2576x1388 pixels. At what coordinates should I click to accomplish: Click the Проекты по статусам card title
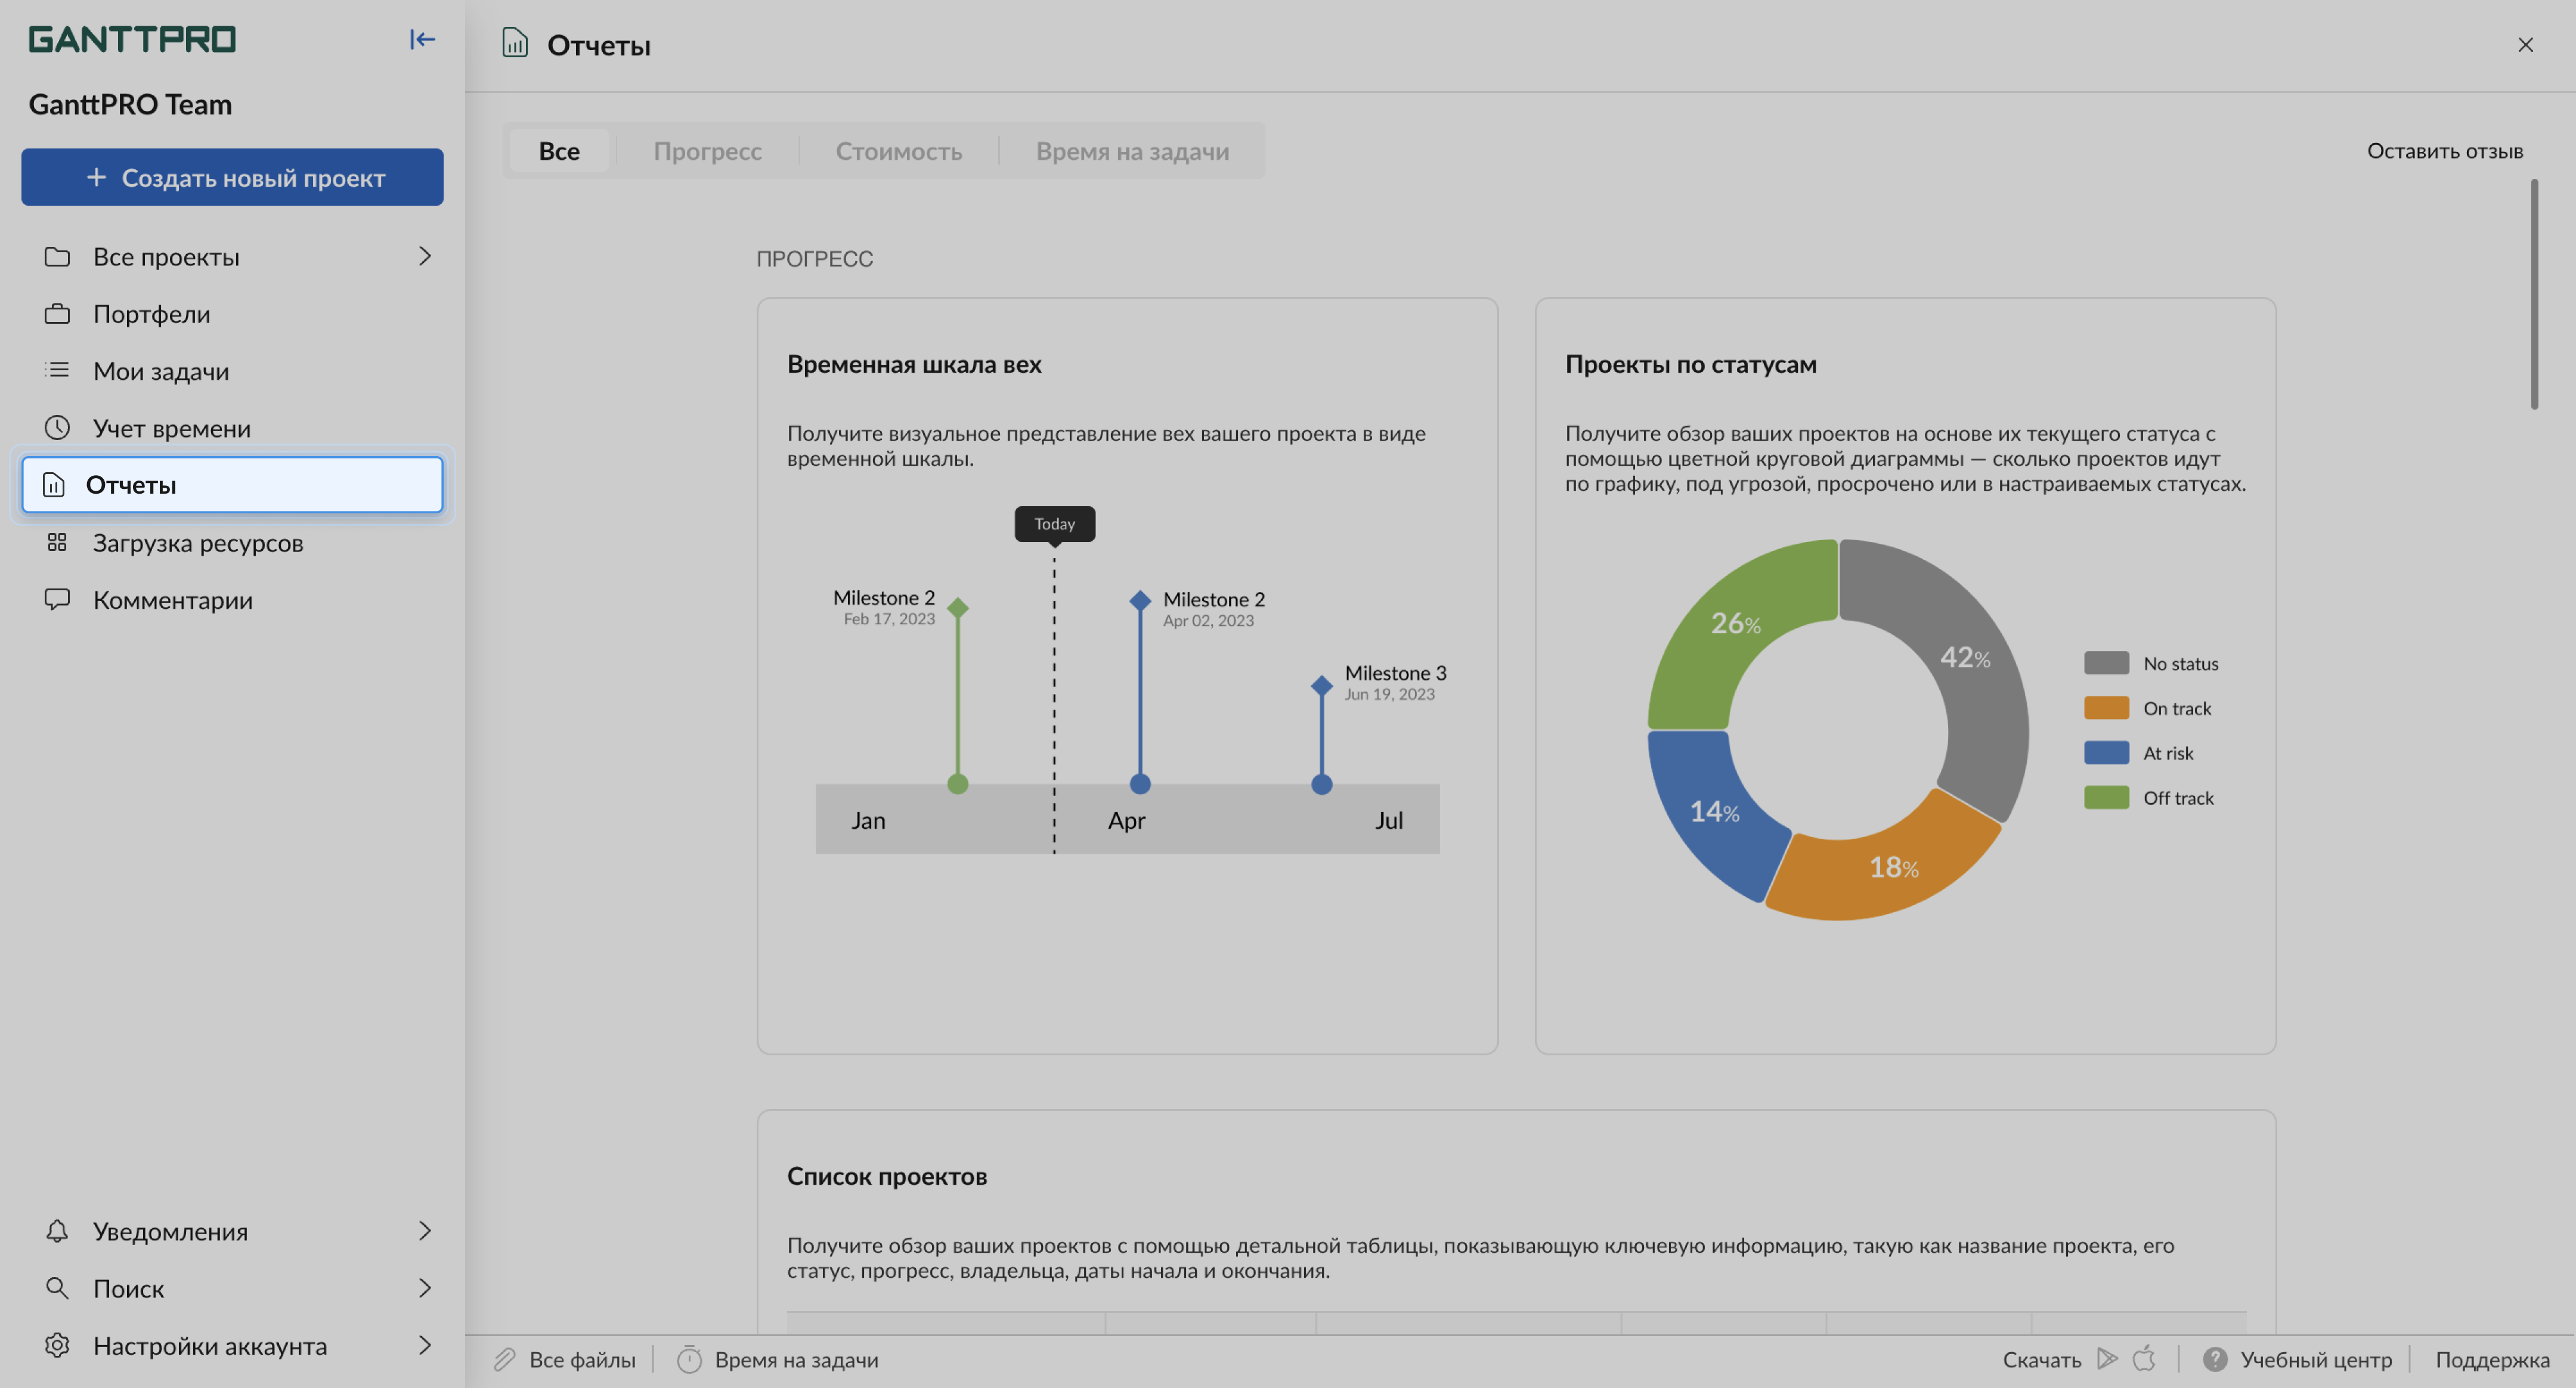[1690, 365]
